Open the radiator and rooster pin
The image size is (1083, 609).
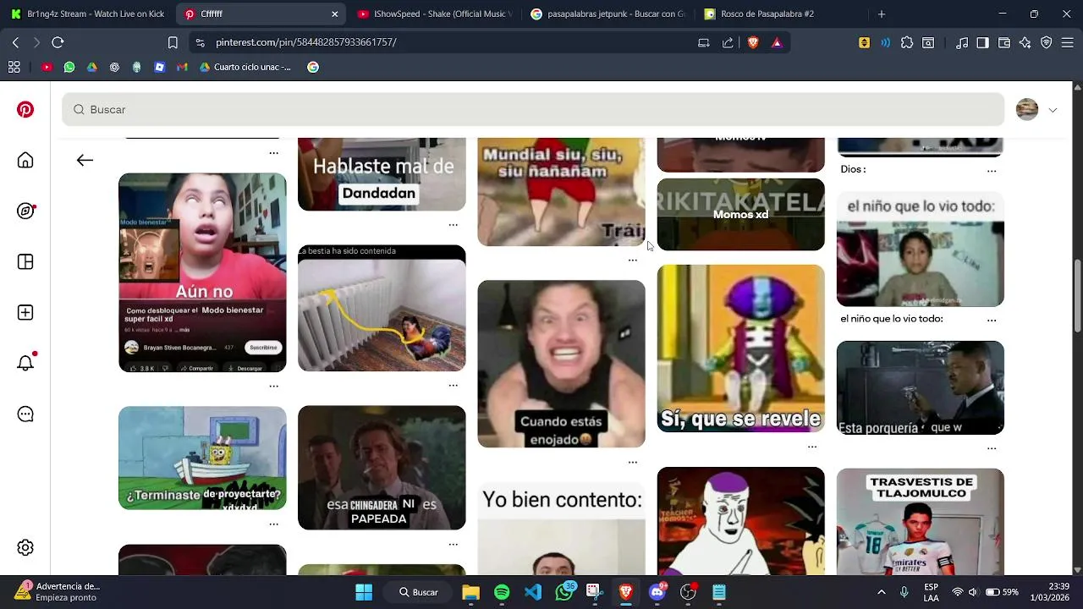(382, 308)
